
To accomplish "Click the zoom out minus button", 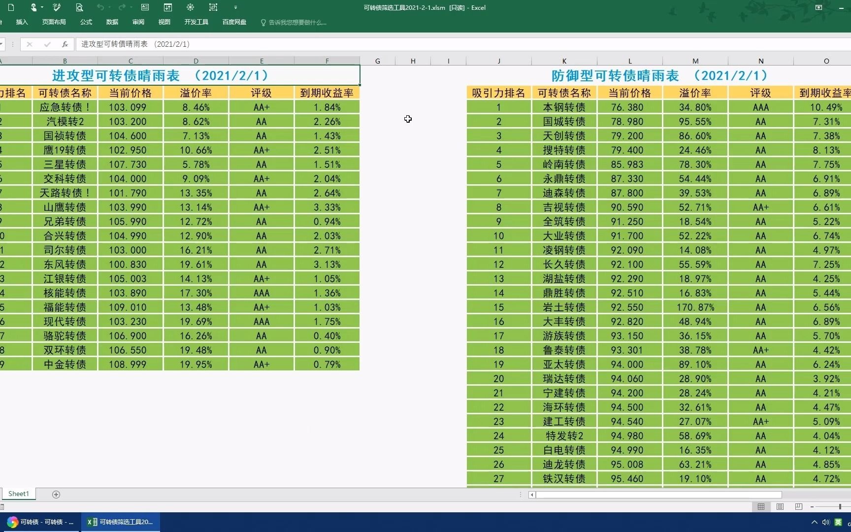I will coord(812,506).
